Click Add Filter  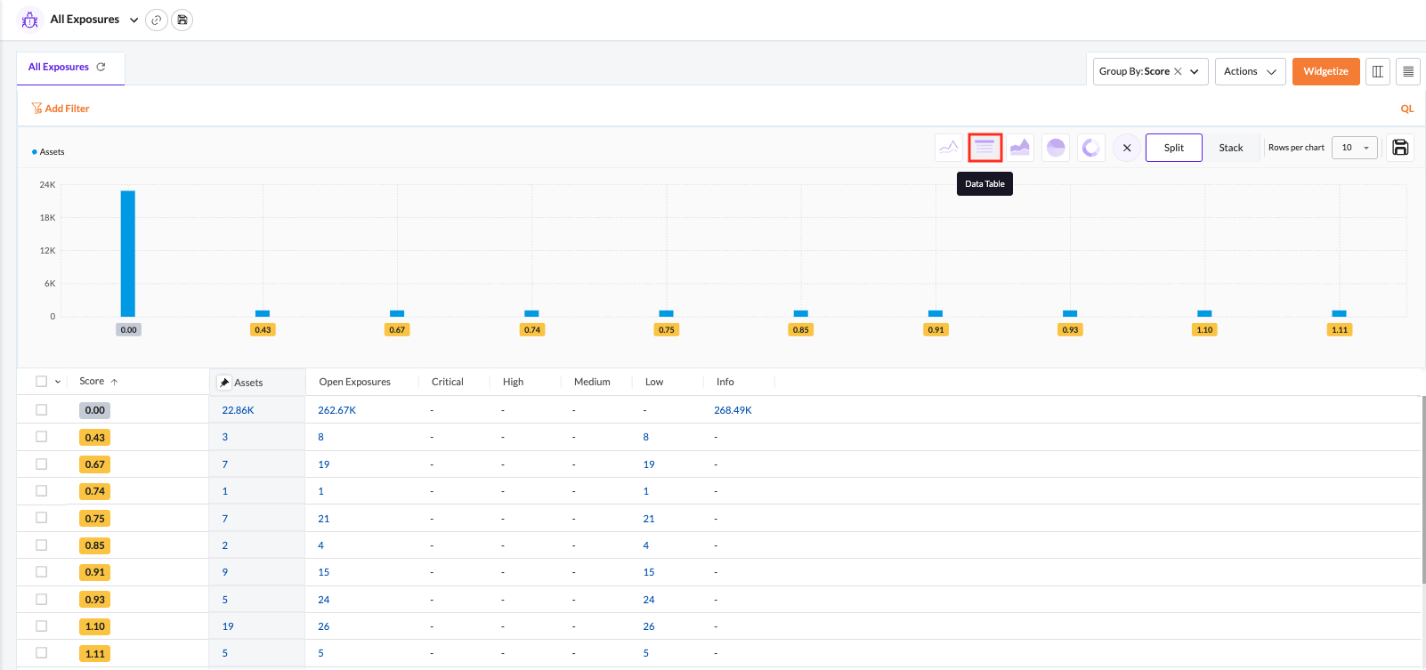[61, 109]
